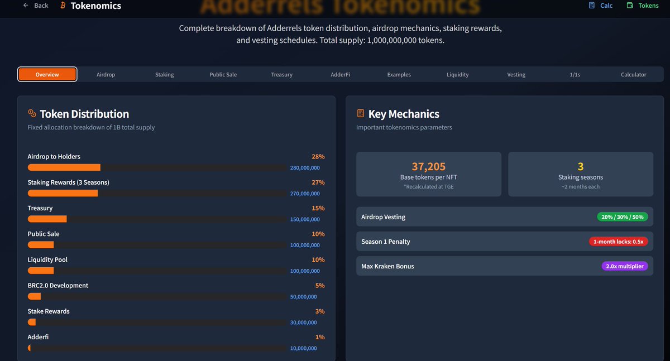The image size is (670, 361).
Task: Open the Calc link in header
Action: click(601, 6)
